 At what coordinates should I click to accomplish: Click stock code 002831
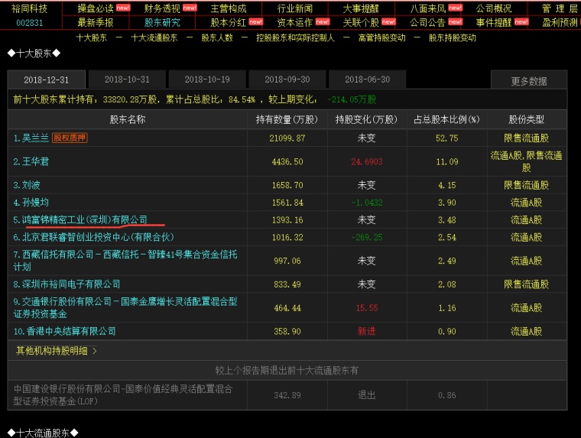pyautogui.click(x=30, y=23)
